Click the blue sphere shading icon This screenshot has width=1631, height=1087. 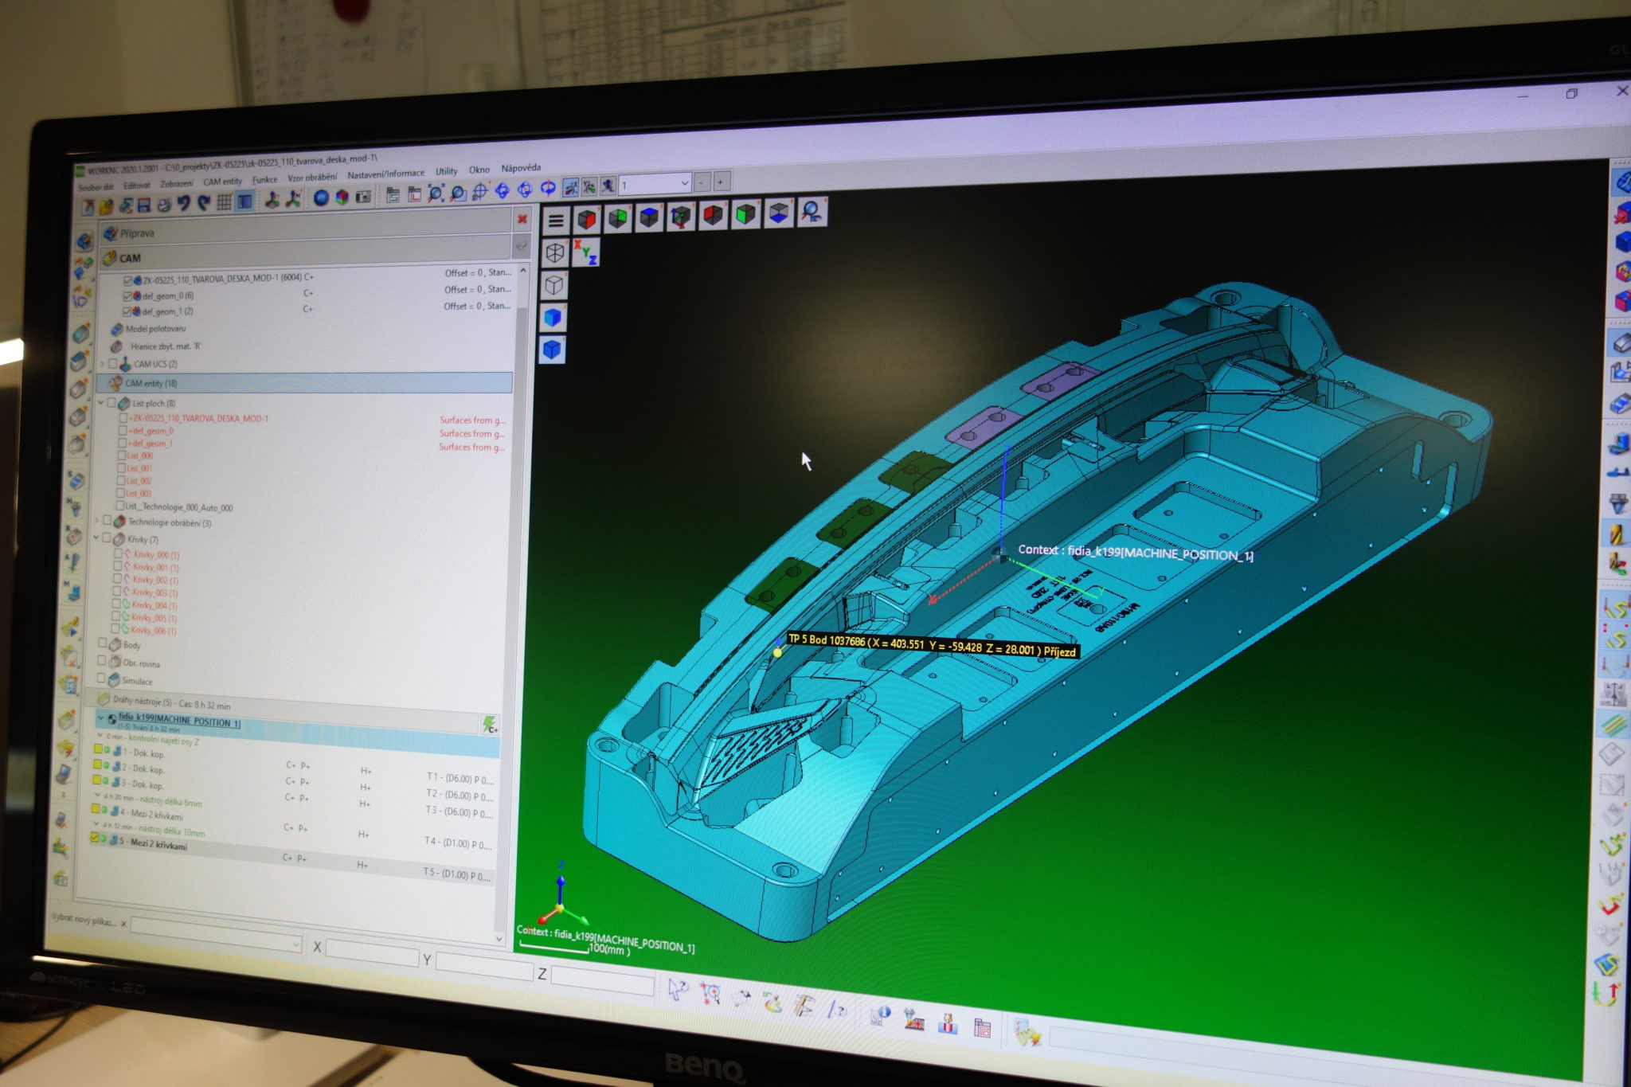point(321,198)
